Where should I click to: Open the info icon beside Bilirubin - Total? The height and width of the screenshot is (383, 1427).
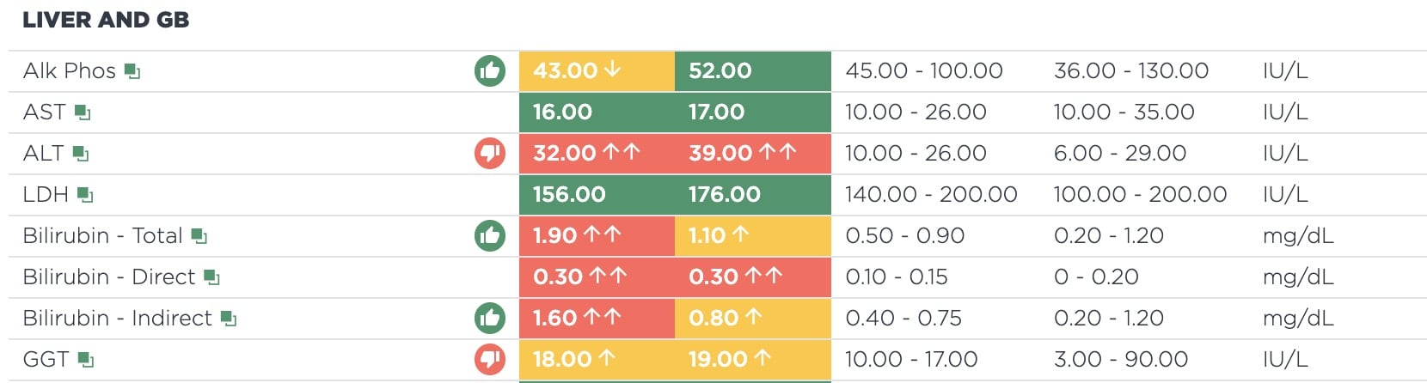[199, 236]
